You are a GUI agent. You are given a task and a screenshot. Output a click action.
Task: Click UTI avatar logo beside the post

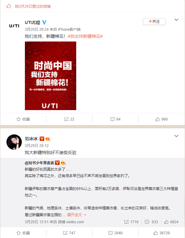pos(14,26)
